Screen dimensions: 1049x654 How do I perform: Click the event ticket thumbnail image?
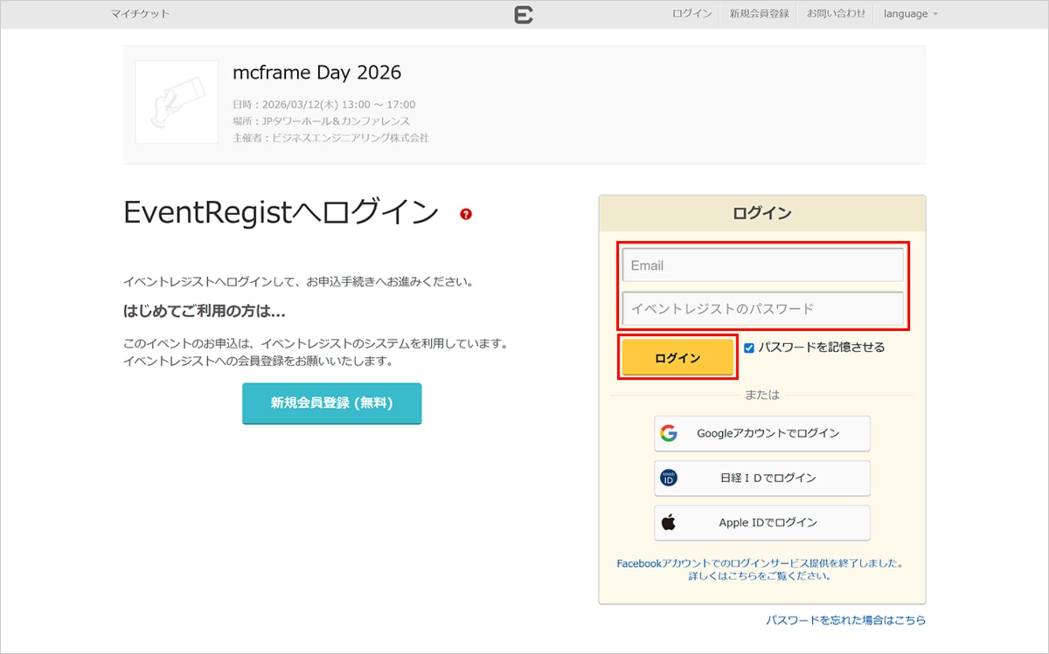click(176, 102)
